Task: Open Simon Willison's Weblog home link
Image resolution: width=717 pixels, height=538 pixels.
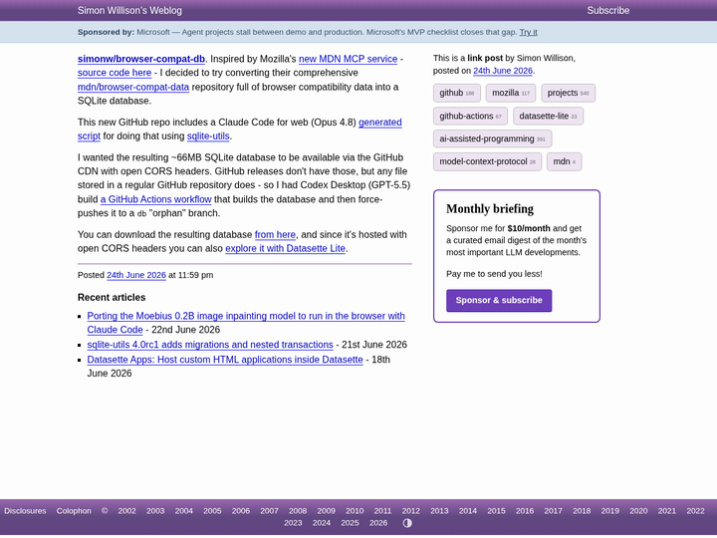Action: point(129,10)
